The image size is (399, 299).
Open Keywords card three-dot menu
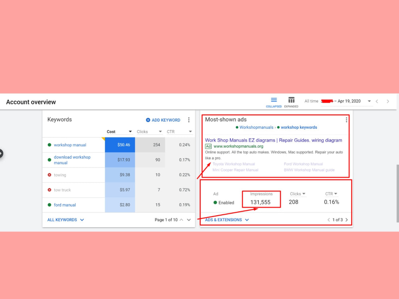tap(189, 120)
